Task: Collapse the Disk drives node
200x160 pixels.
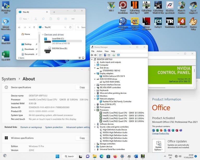Action: [x=95, y=68]
